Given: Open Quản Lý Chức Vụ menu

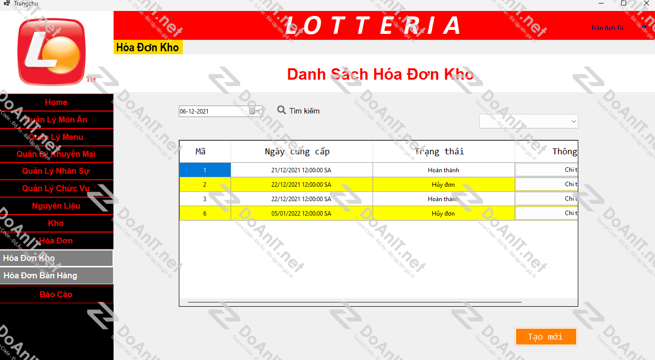Looking at the screenshot, I should [x=56, y=188].
